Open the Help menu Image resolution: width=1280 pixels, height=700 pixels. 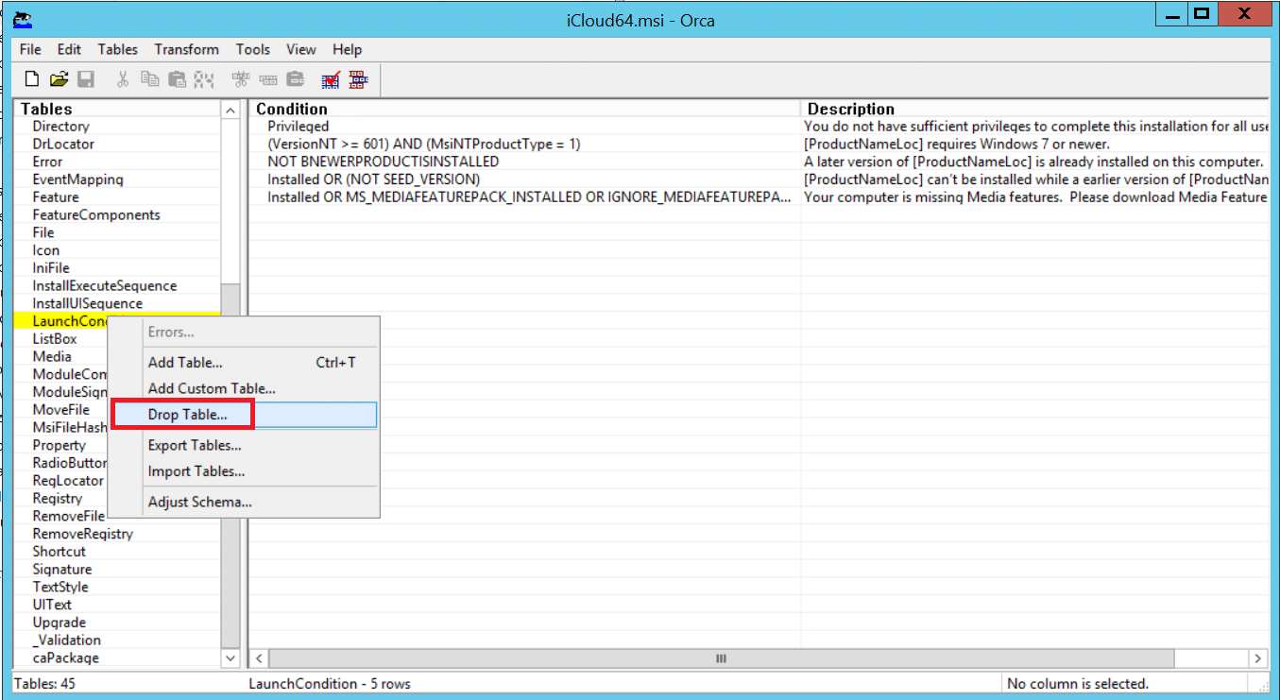(x=347, y=49)
